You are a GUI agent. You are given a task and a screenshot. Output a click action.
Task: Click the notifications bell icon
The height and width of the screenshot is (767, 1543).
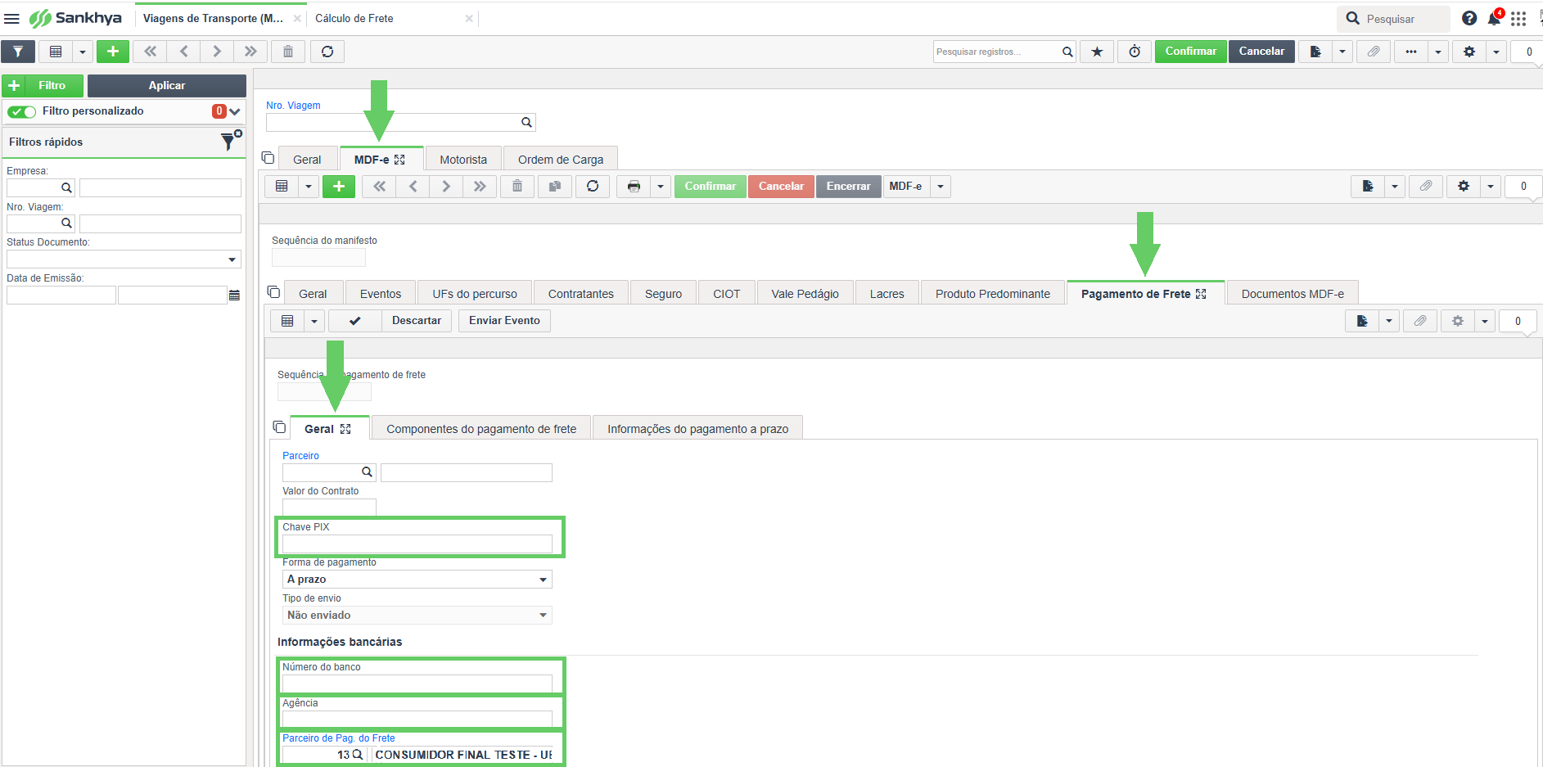tap(1495, 18)
